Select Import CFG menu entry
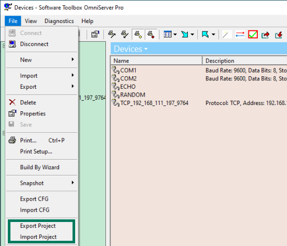This screenshot has width=287, height=246. [x=42, y=210]
